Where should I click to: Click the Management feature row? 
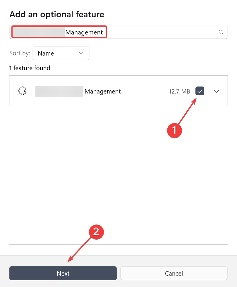click(117, 91)
